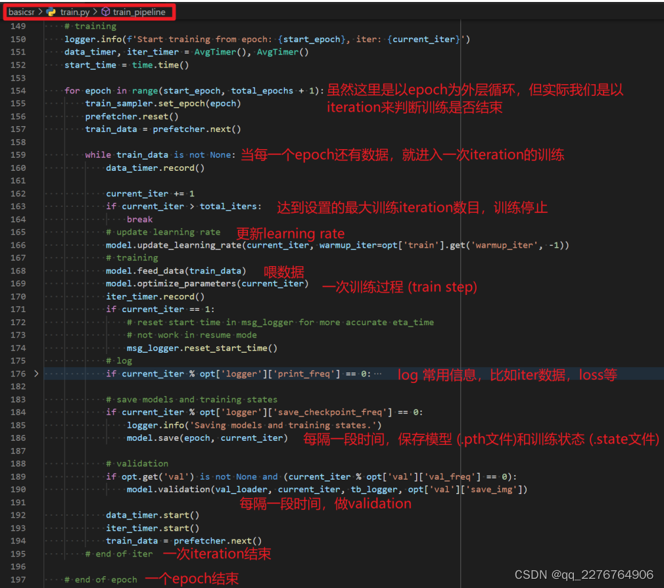664x588 pixels.
Task: Click 'prefetcher.reset()' on line 156
Action: (x=131, y=116)
